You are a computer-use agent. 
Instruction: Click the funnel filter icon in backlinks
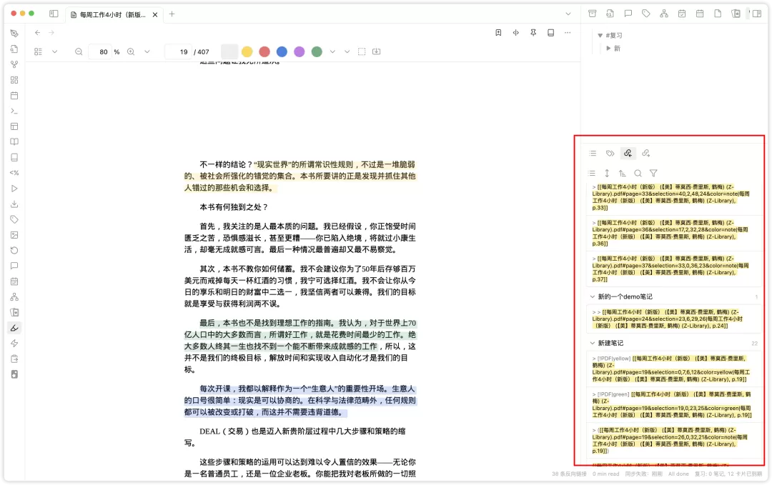click(653, 173)
